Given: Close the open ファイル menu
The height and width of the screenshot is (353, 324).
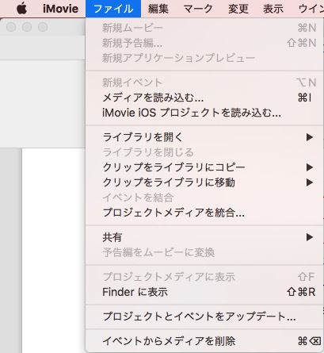Looking at the screenshot, I should (113, 9).
